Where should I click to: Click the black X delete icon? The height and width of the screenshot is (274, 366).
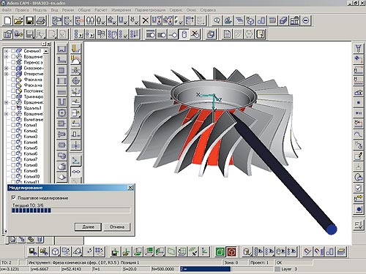pos(146,20)
